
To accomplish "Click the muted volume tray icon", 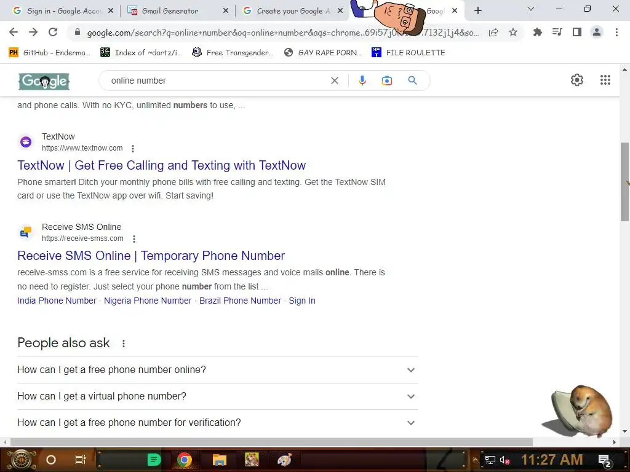I will (x=504, y=460).
